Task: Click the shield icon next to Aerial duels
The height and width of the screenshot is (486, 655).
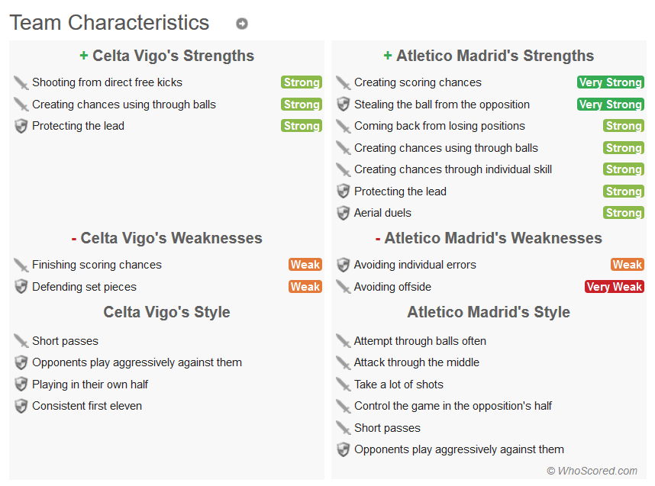Action: pos(343,213)
